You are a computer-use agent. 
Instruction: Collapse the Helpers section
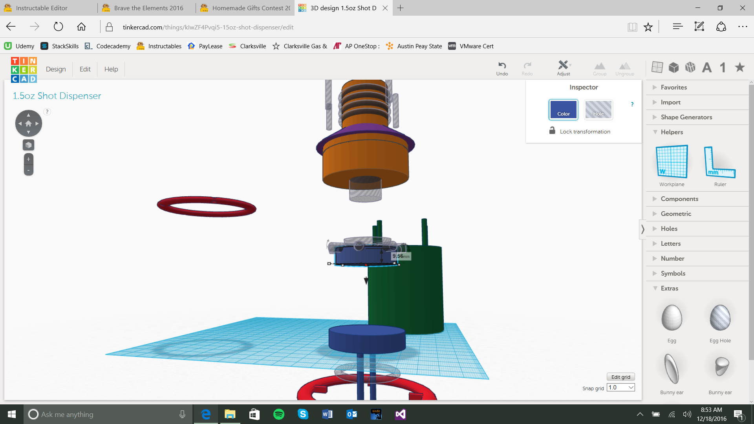point(672,132)
